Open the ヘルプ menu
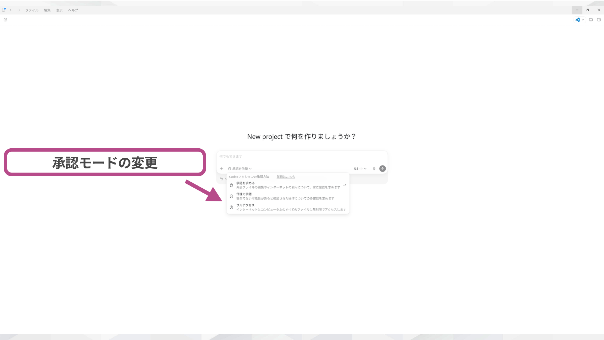The height and width of the screenshot is (340, 604). tap(73, 10)
